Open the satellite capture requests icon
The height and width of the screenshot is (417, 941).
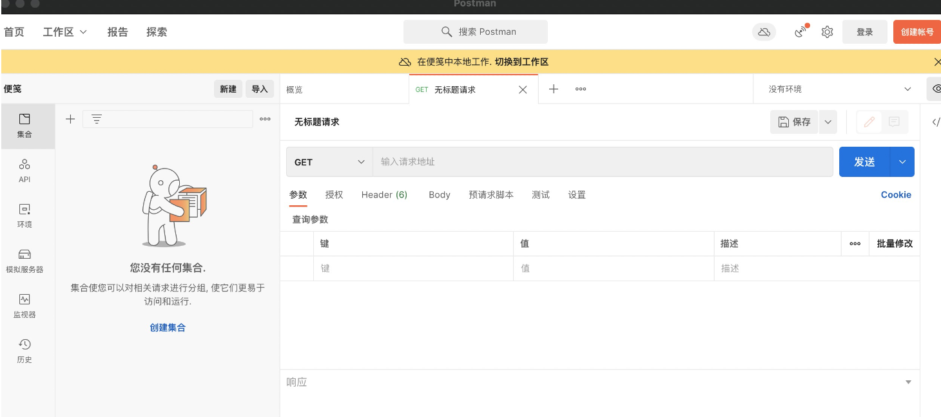pyautogui.click(x=801, y=32)
